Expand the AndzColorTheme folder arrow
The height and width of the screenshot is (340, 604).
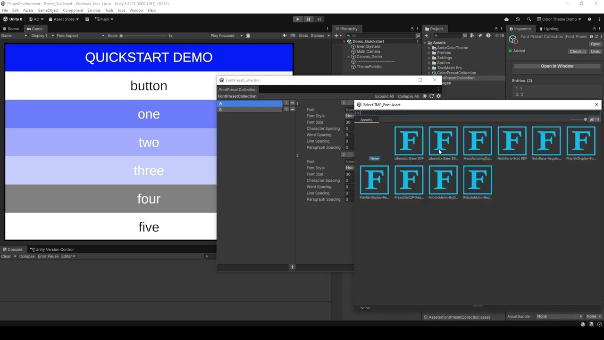coord(430,48)
